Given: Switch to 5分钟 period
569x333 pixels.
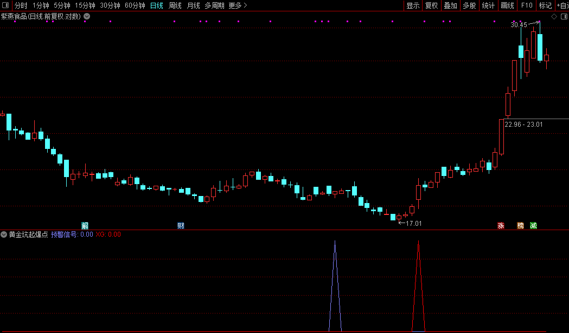Looking at the screenshot, I should (62, 5).
